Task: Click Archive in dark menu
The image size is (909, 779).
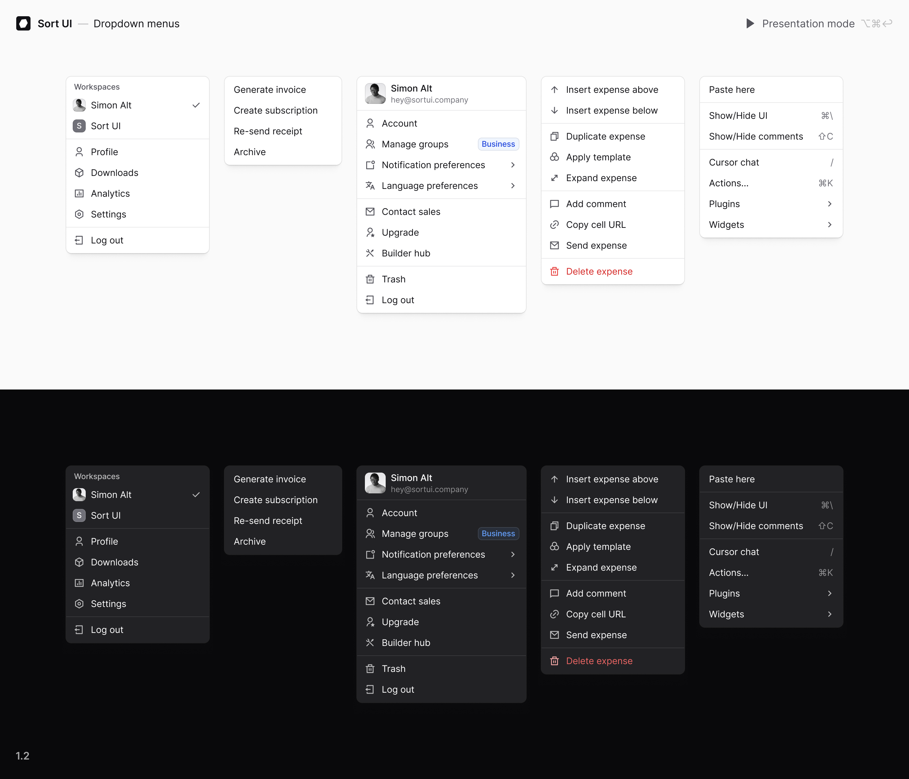Action: [x=283, y=541]
